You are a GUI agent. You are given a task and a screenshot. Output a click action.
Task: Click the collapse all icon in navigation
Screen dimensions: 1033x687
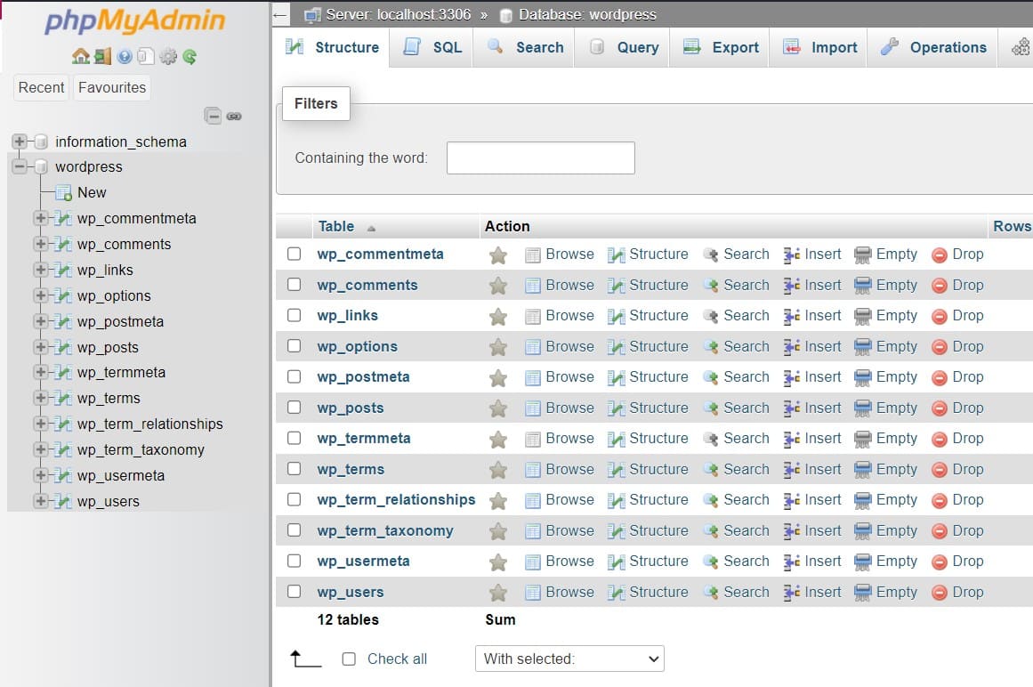click(x=213, y=116)
